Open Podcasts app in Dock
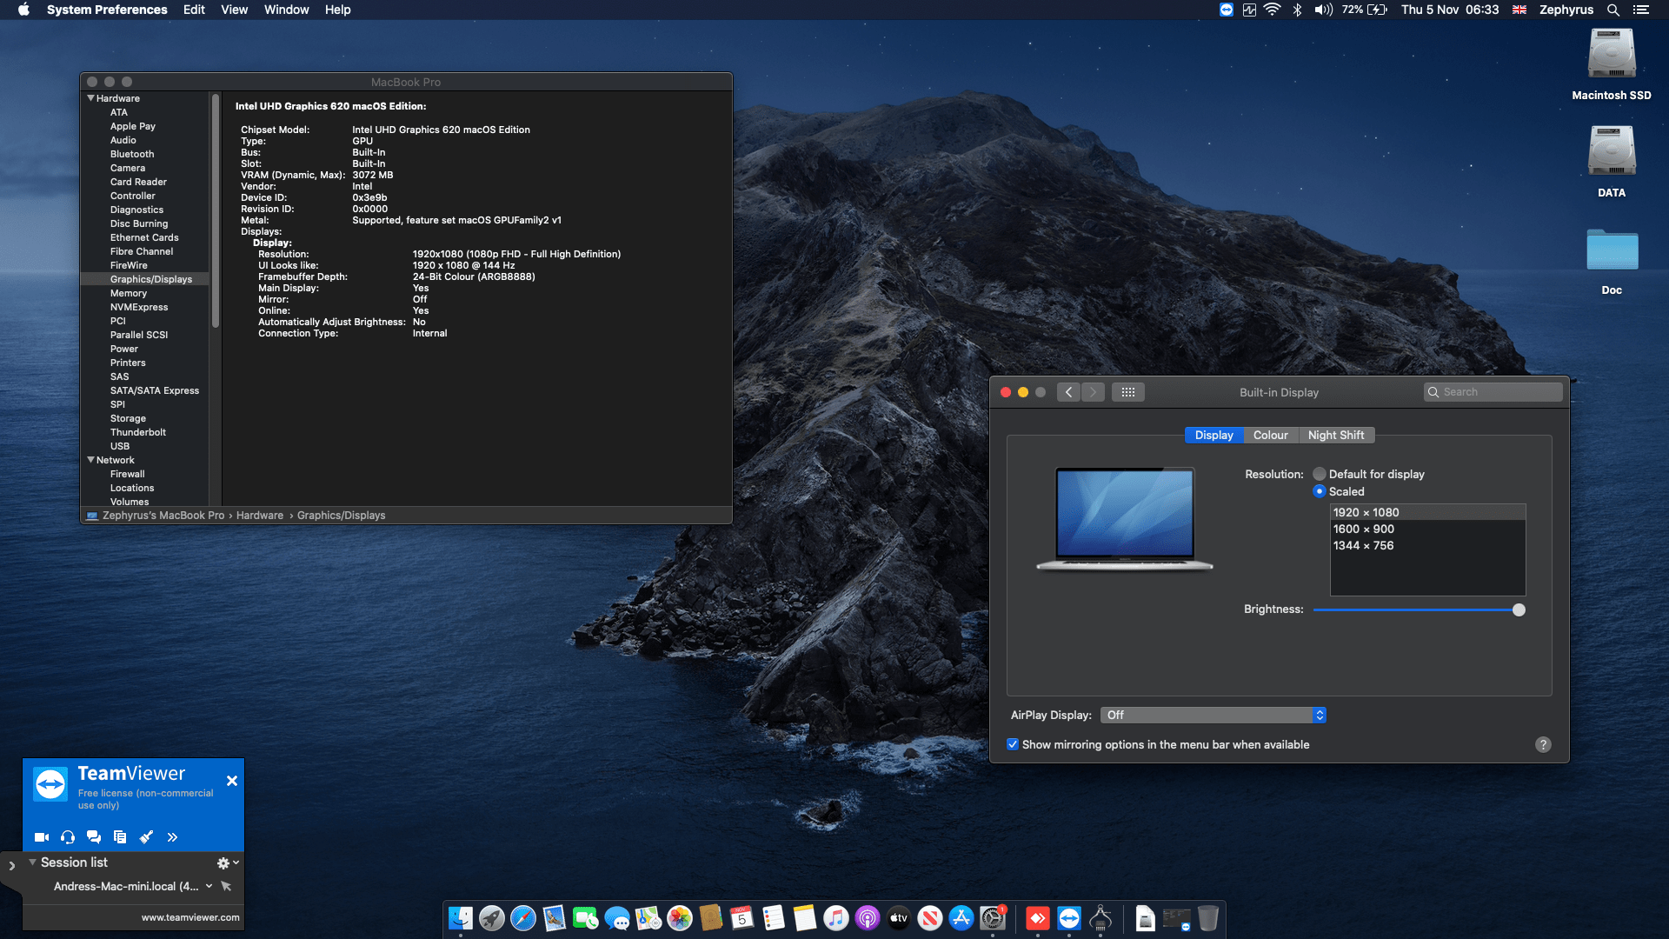This screenshot has width=1669, height=939. (868, 918)
